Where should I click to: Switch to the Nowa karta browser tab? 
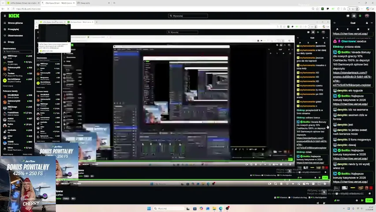tap(93, 3)
